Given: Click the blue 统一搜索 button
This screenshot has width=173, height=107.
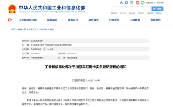Looking at the screenshot, I should (x=157, y=9).
